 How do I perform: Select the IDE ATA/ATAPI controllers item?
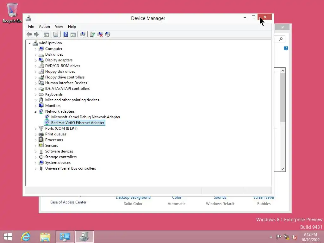[67, 89]
